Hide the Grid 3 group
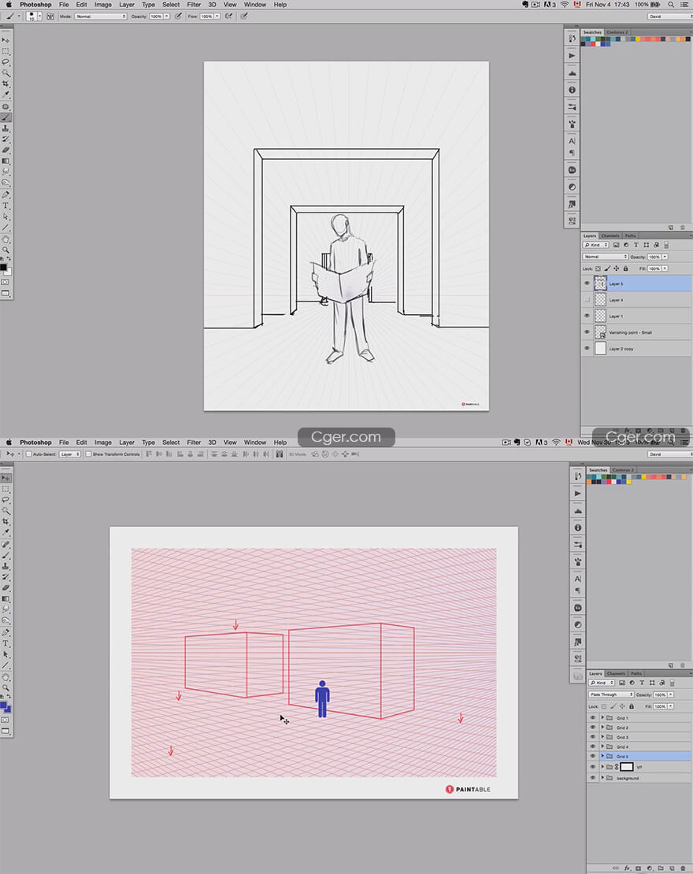The height and width of the screenshot is (874, 693). coord(593,737)
